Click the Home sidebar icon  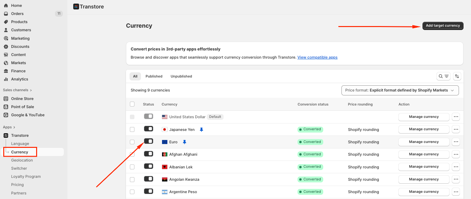click(6, 6)
